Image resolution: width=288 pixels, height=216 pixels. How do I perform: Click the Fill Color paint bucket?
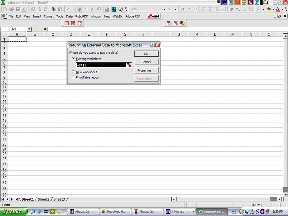coord(268,9)
